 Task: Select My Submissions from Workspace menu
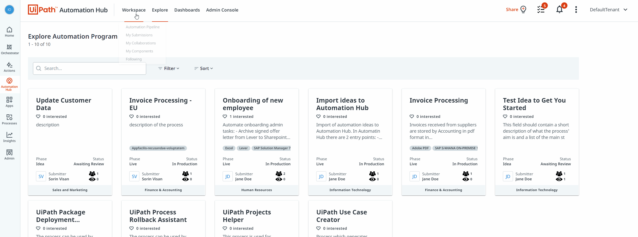pos(139,35)
